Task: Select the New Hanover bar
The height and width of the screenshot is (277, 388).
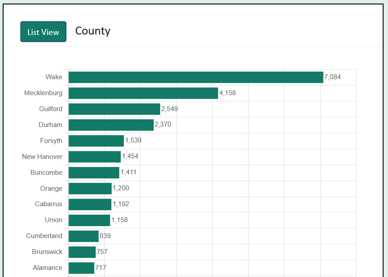Action: pos(95,157)
